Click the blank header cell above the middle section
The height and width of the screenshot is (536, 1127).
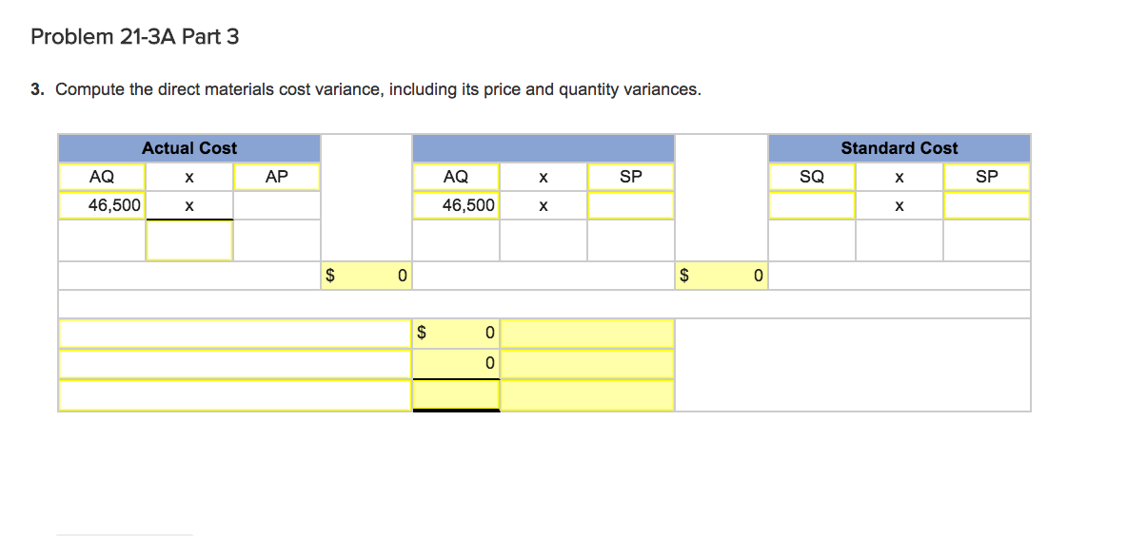[543, 148]
